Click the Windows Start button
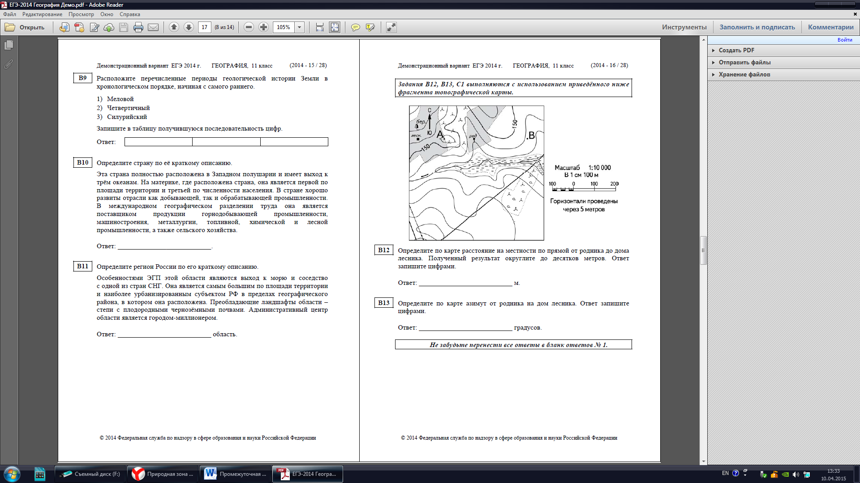860x483 pixels. click(x=12, y=474)
